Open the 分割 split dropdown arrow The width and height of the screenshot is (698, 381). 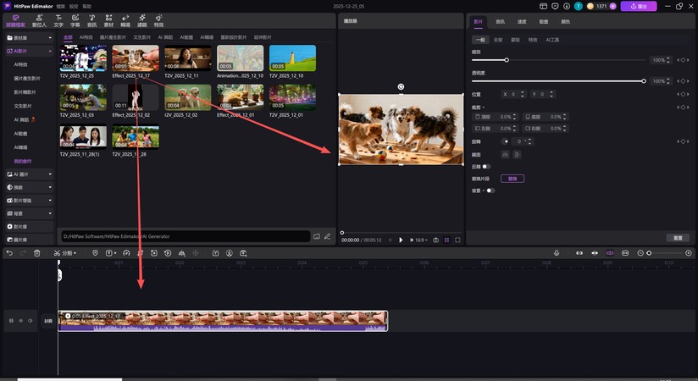pos(75,253)
